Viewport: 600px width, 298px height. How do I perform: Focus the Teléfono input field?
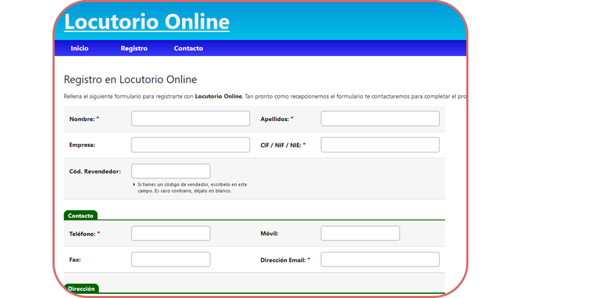[171, 234]
